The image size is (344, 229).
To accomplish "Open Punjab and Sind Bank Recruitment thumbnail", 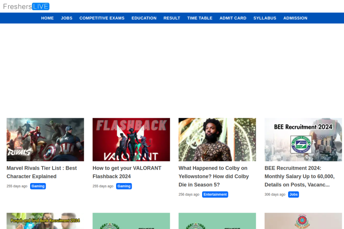I will pos(45,221).
